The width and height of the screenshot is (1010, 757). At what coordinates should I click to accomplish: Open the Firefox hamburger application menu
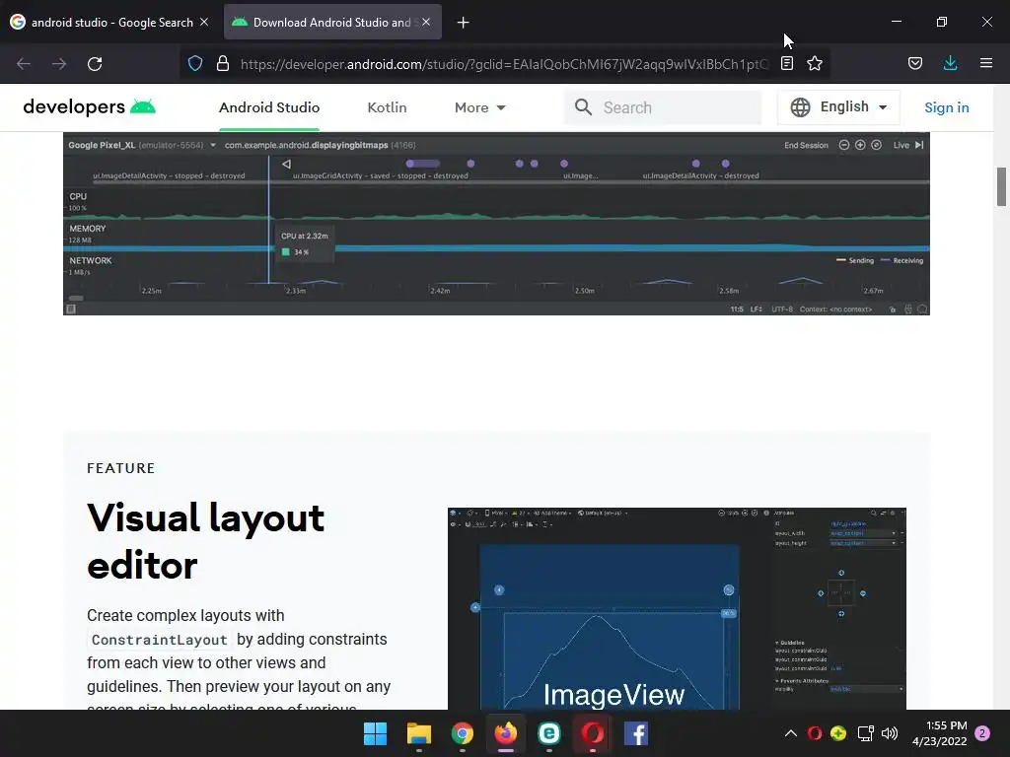[986, 63]
